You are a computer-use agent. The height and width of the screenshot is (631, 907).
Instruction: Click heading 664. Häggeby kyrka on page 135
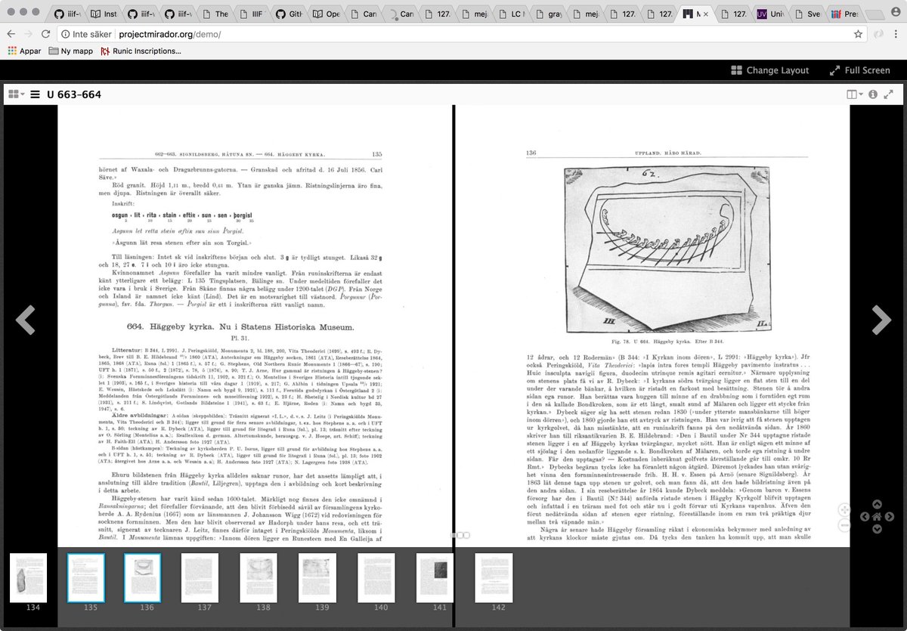pyautogui.click(x=240, y=327)
